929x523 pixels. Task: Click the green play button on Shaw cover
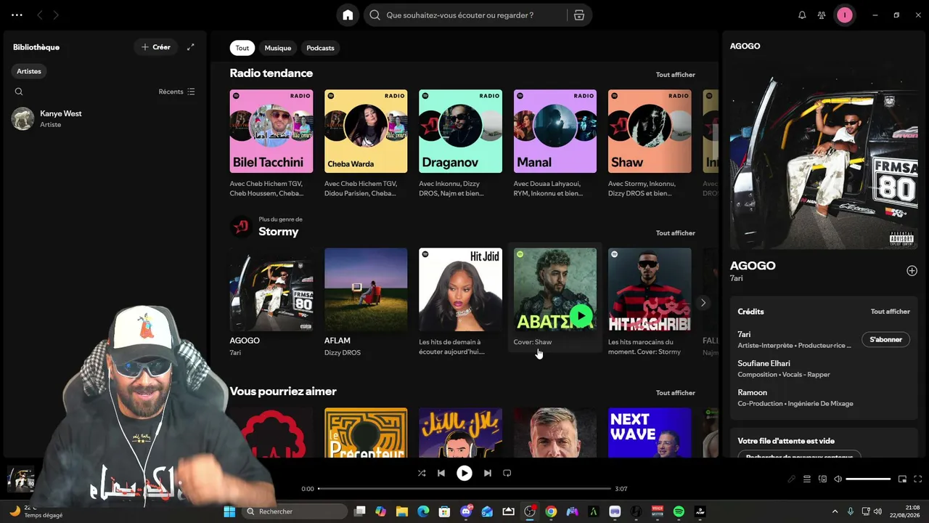tap(581, 316)
